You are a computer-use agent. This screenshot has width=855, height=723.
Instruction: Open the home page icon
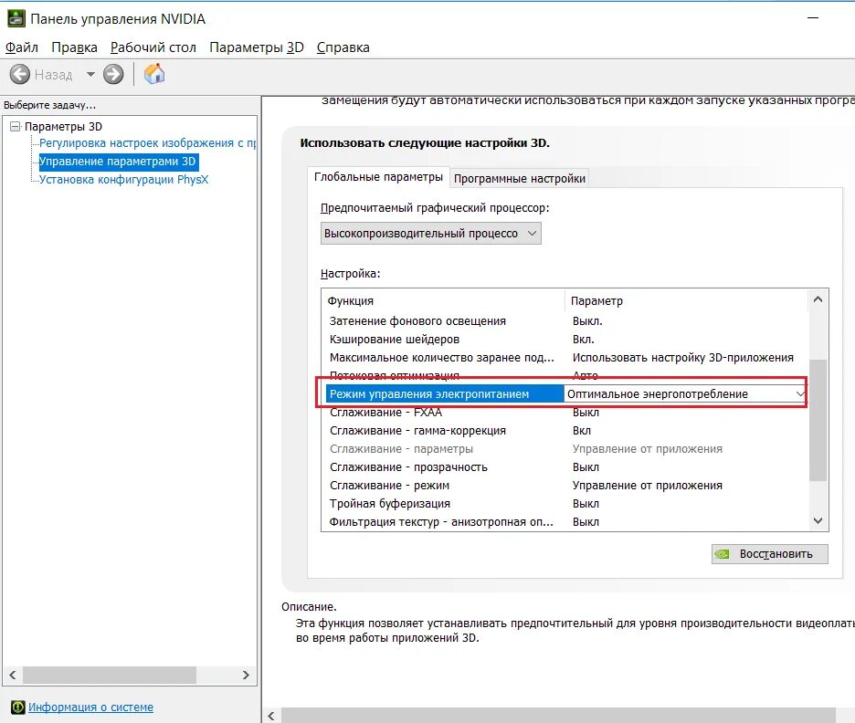click(x=154, y=74)
